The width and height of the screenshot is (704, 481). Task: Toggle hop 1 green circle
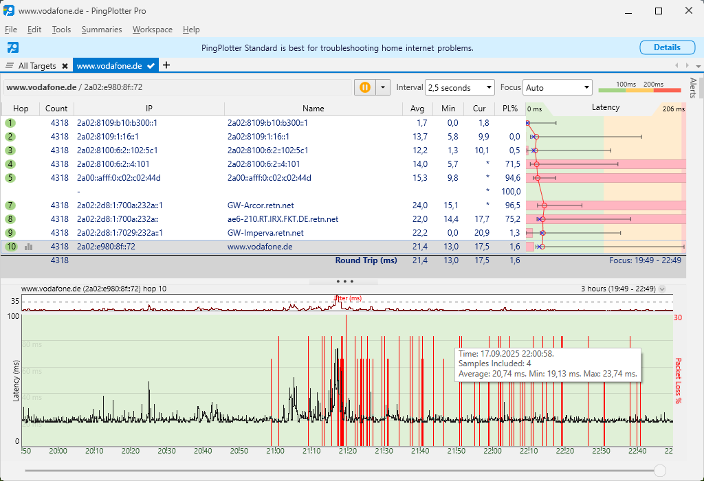pos(10,123)
